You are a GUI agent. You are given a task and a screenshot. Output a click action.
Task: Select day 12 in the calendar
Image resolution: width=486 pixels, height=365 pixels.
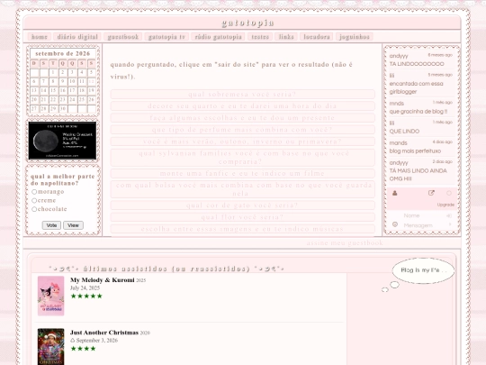pos(92,81)
